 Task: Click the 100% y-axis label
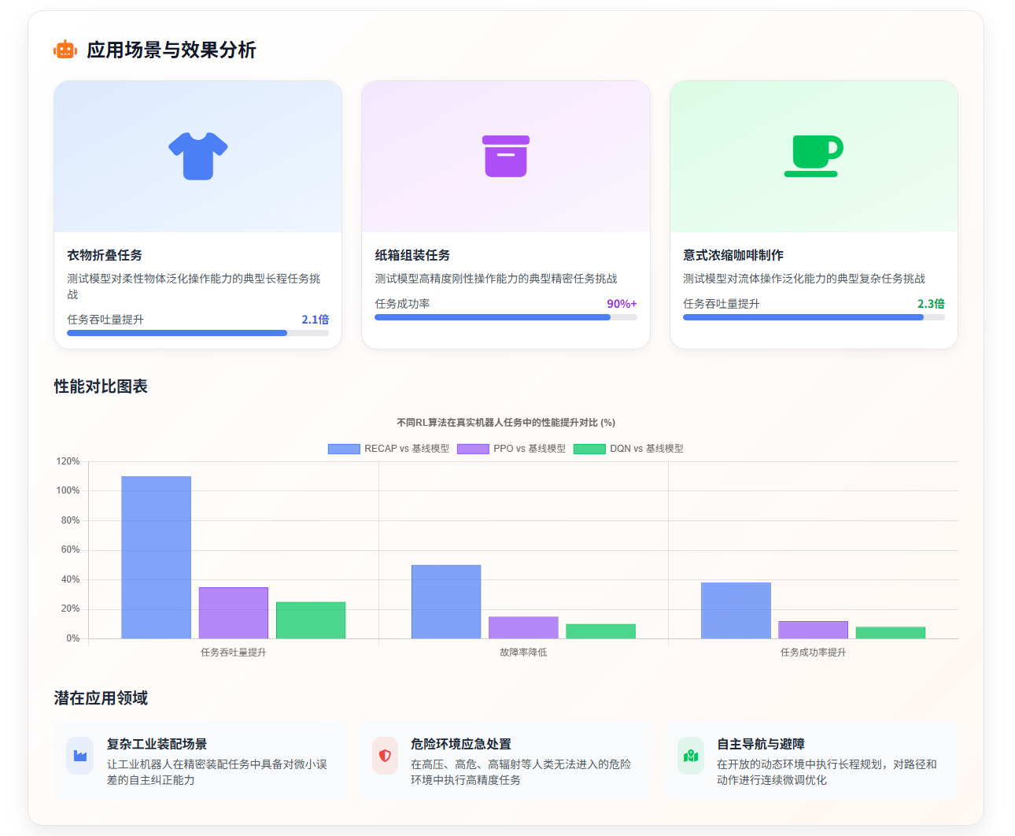(x=68, y=490)
